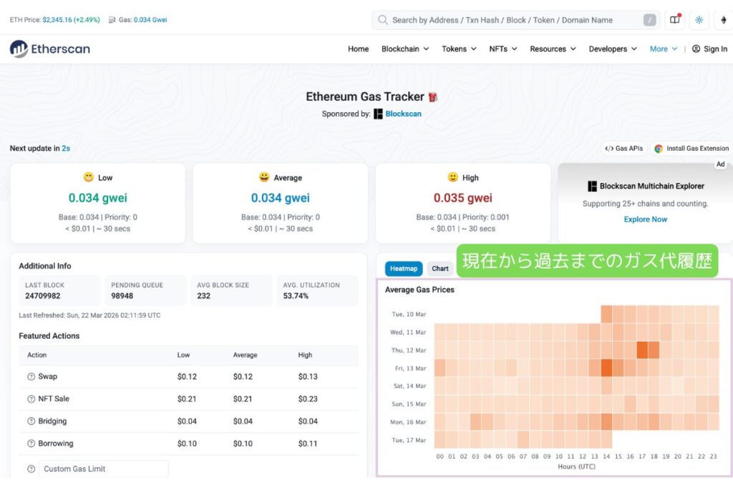This screenshot has width=733, height=488.
Task: Click the Swap help question-mark icon
Action: [x=31, y=377]
